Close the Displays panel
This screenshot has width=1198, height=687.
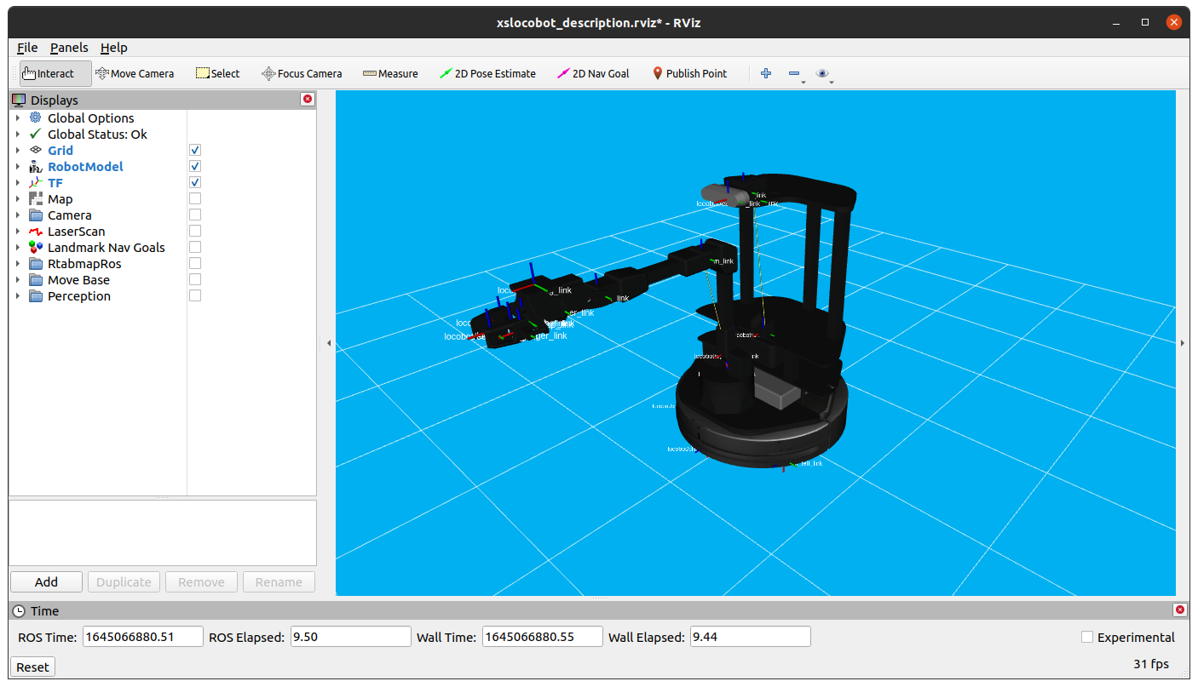click(308, 100)
